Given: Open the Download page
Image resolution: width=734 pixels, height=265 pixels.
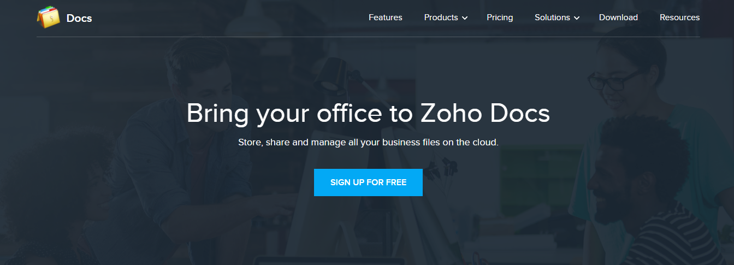Looking at the screenshot, I should [x=618, y=17].
